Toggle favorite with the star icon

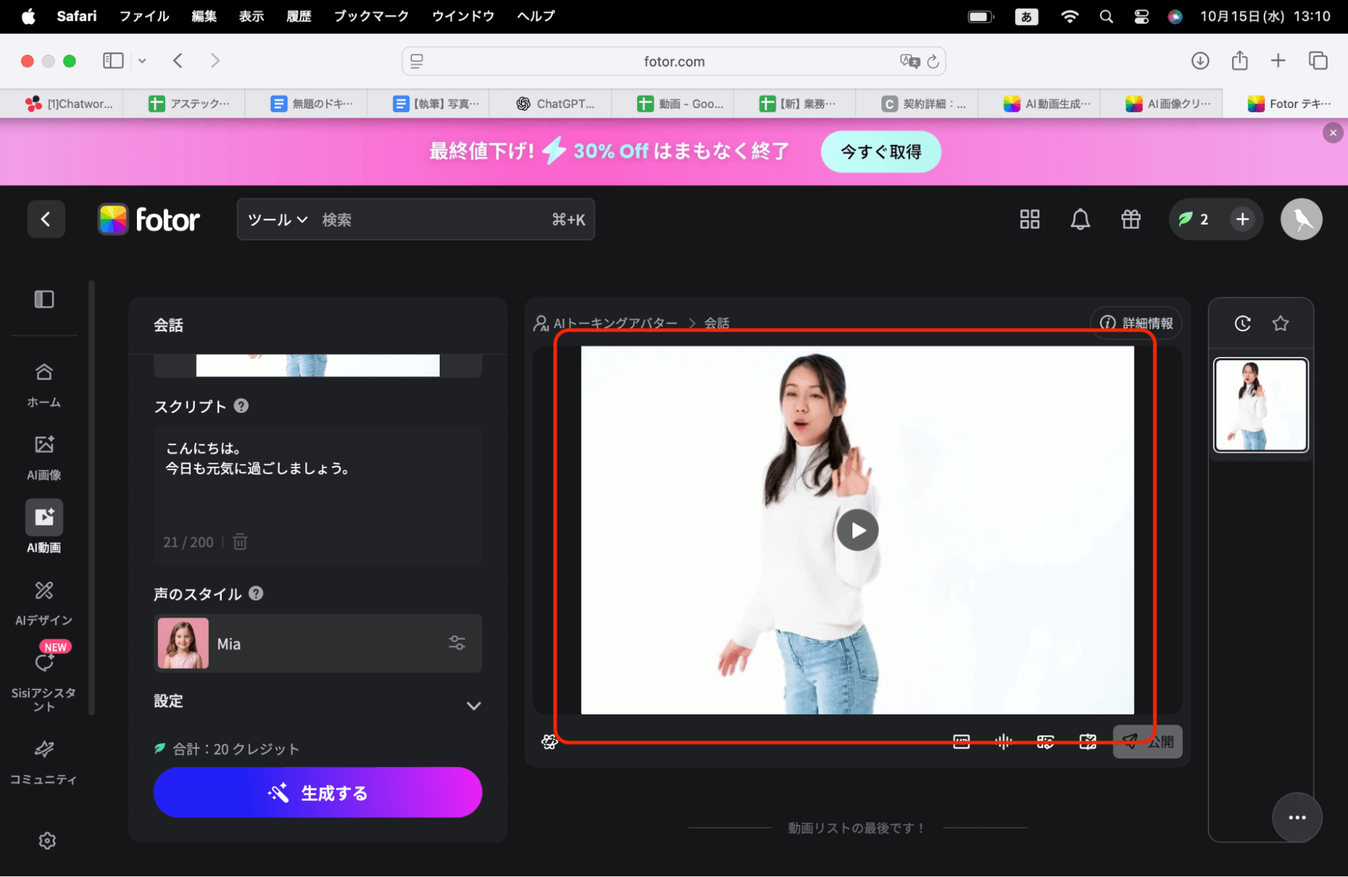pyautogui.click(x=1279, y=323)
